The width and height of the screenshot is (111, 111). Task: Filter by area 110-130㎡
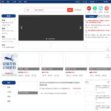click(x=10, y=42)
